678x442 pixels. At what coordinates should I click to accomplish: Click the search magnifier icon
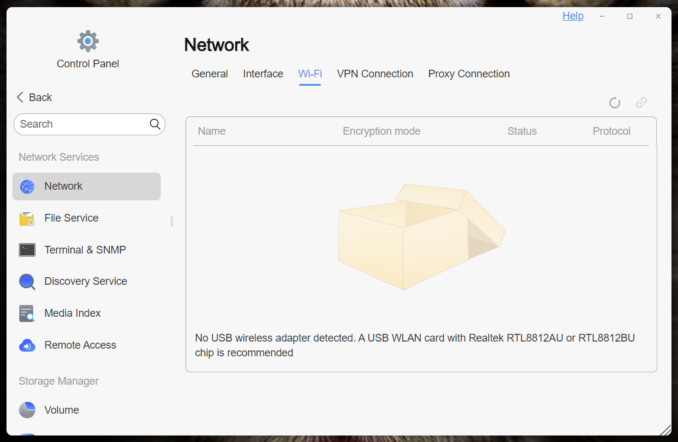(155, 125)
